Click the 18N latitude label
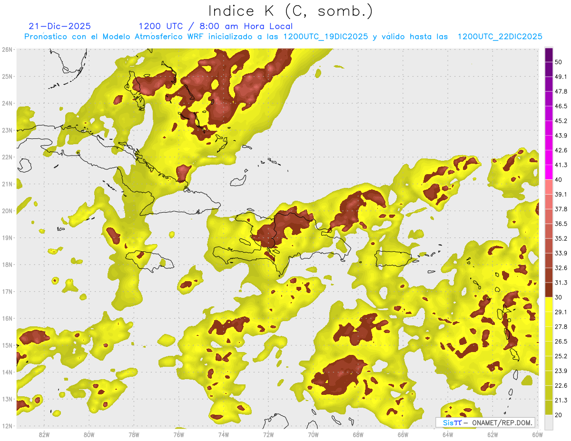Image resolution: width=571 pixels, height=441 pixels. point(7,265)
